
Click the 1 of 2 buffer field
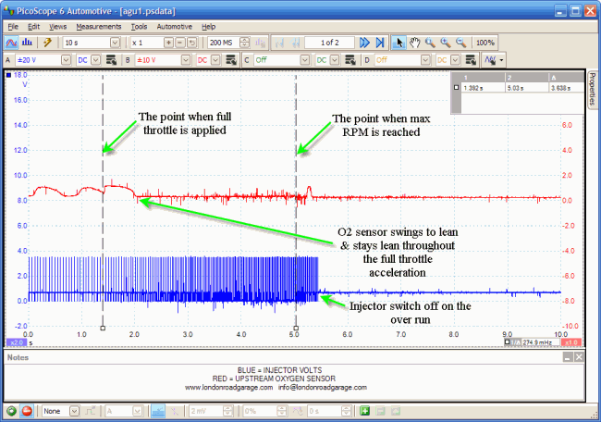click(330, 43)
